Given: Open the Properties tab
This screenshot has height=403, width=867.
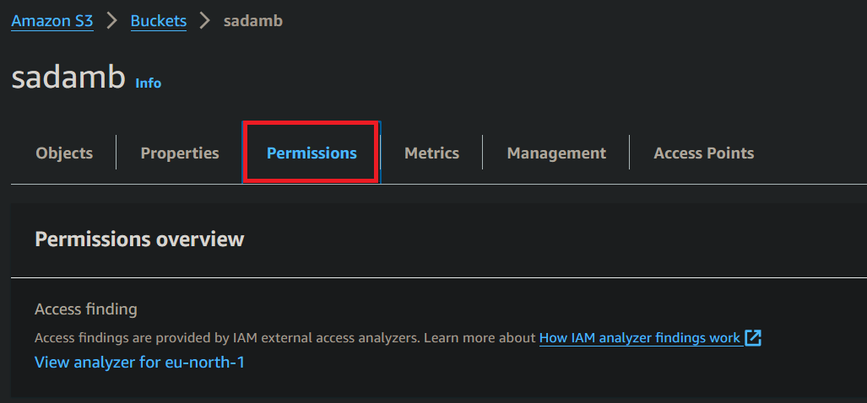Looking at the screenshot, I should click(180, 153).
